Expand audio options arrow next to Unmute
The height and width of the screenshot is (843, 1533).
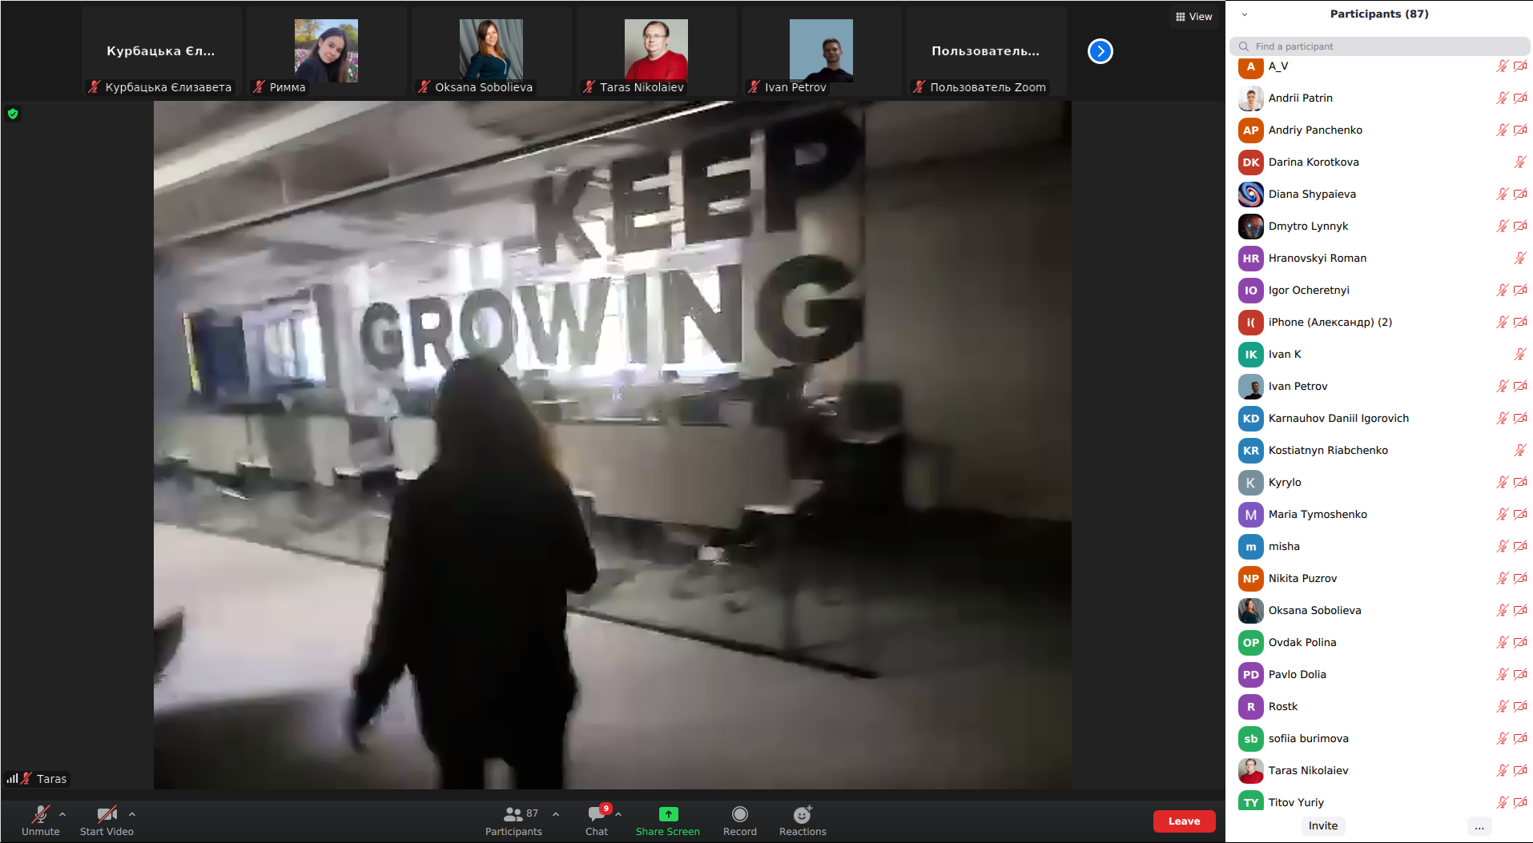[x=62, y=814]
